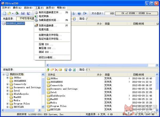This screenshot has width=160, height=117.
Task: Expand the Intel tree folder
Action: (x=7, y=91)
